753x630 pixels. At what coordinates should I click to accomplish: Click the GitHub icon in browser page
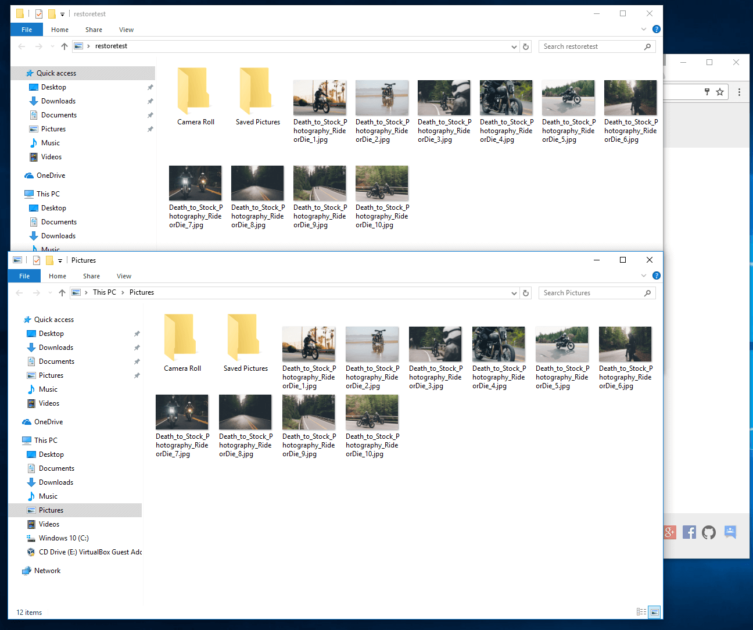(709, 532)
